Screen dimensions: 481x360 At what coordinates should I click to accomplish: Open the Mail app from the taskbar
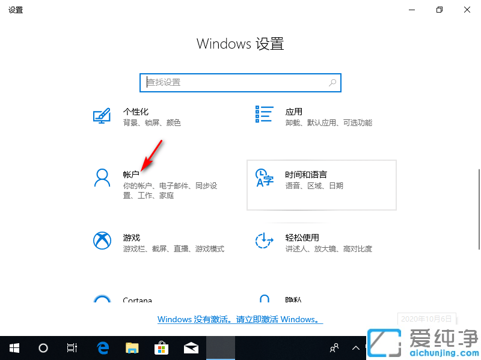click(x=191, y=348)
